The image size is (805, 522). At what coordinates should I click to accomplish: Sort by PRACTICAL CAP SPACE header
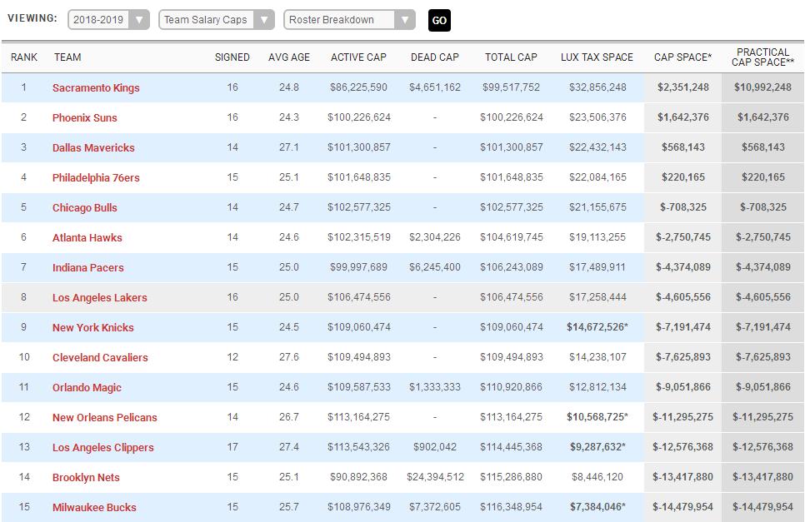763,57
